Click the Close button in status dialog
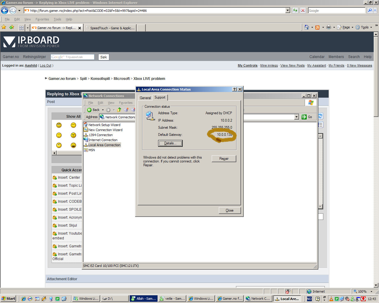379x303 pixels. [x=229, y=210]
